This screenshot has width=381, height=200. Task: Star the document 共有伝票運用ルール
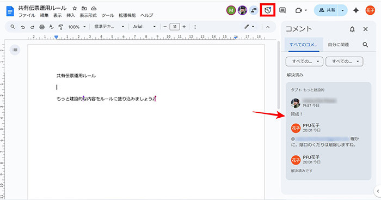coord(75,8)
